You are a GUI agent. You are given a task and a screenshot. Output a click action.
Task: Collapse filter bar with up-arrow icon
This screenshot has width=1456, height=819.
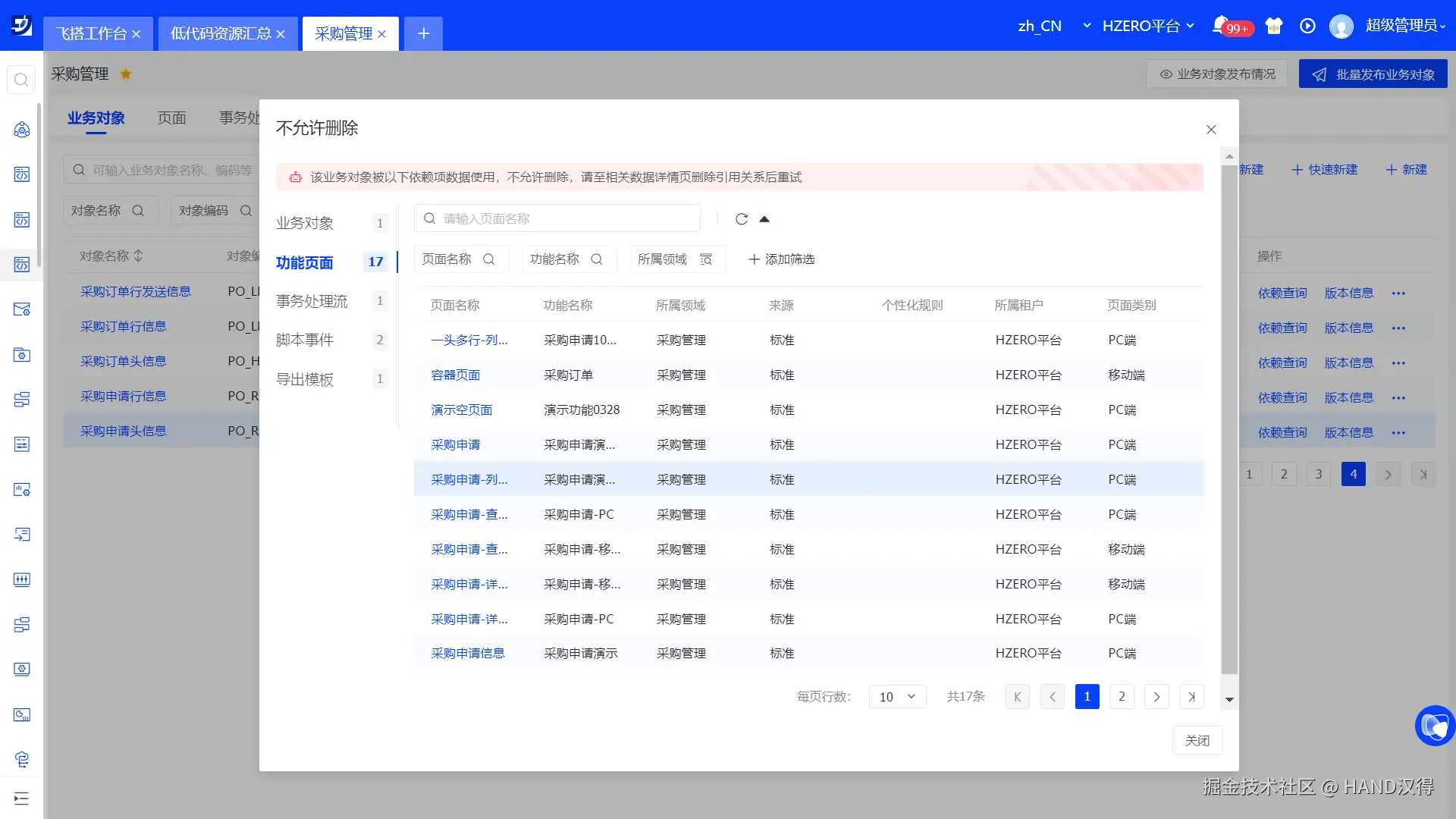coord(764,219)
